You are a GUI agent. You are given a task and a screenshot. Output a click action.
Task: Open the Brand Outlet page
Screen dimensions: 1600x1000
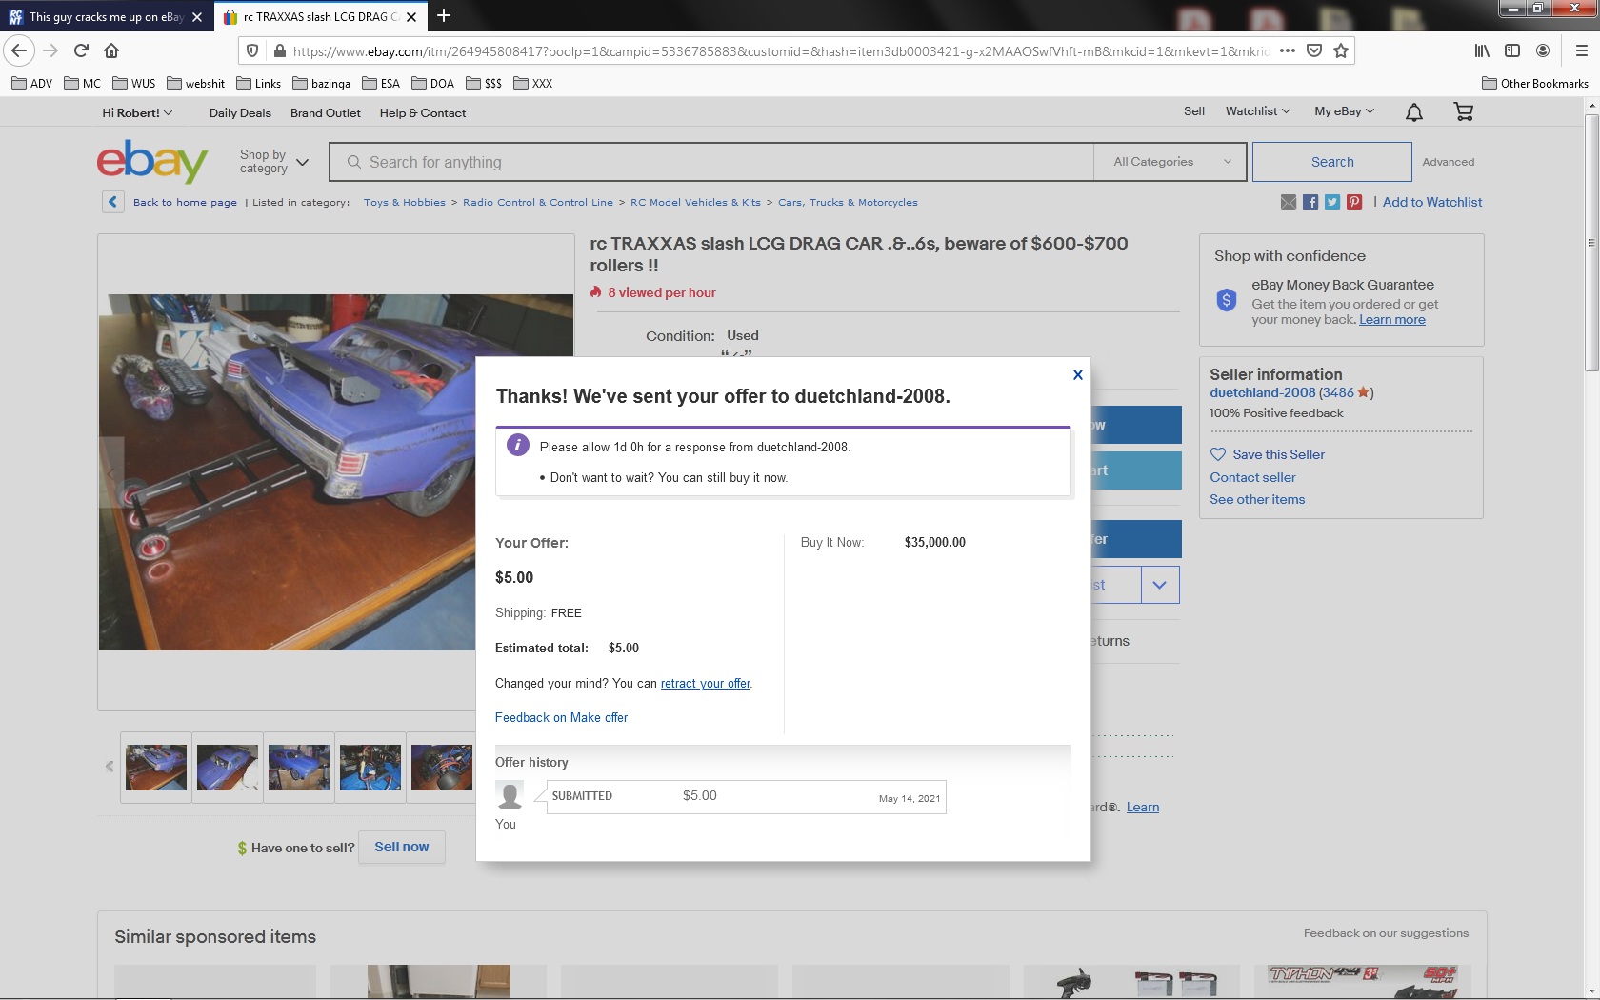click(x=326, y=112)
